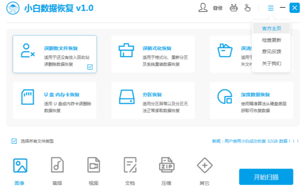303x193 pixels.
Task: Select the 图像 (image) file type icon
Action: [20, 166]
